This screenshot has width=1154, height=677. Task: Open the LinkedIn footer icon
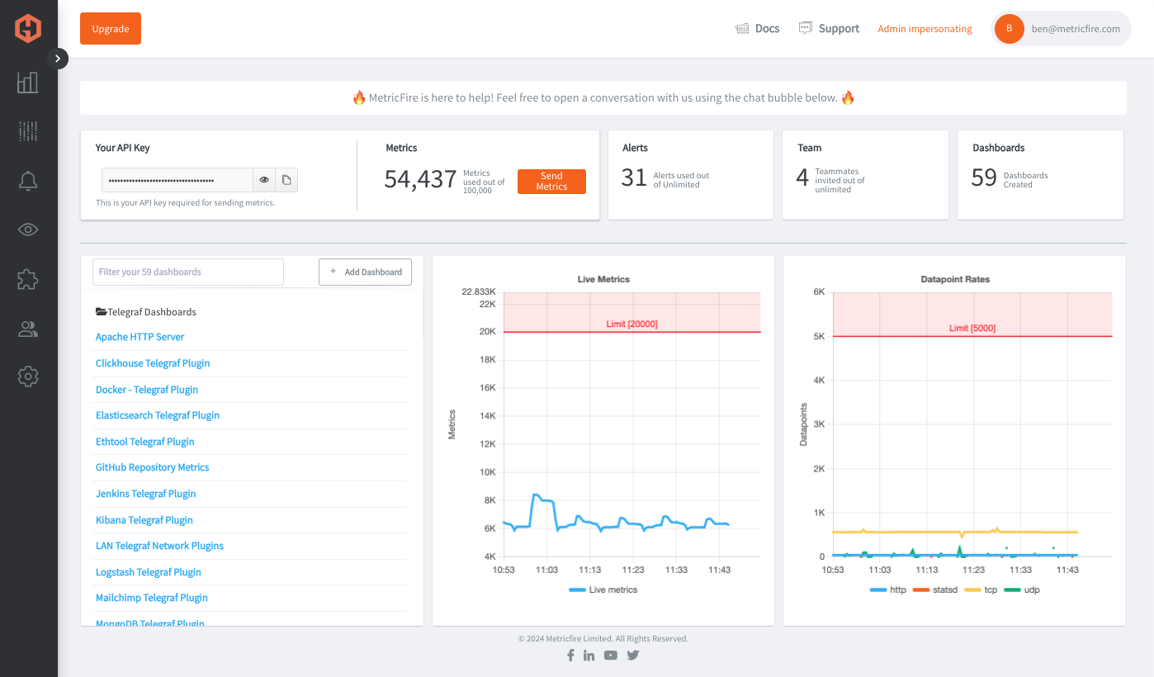pyautogui.click(x=589, y=656)
